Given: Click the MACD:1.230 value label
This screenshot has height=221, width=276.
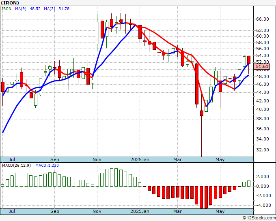Looking at the screenshot, I should click(47, 166).
